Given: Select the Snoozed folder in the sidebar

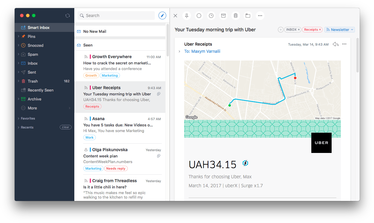Looking at the screenshot, I should (36, 45).
